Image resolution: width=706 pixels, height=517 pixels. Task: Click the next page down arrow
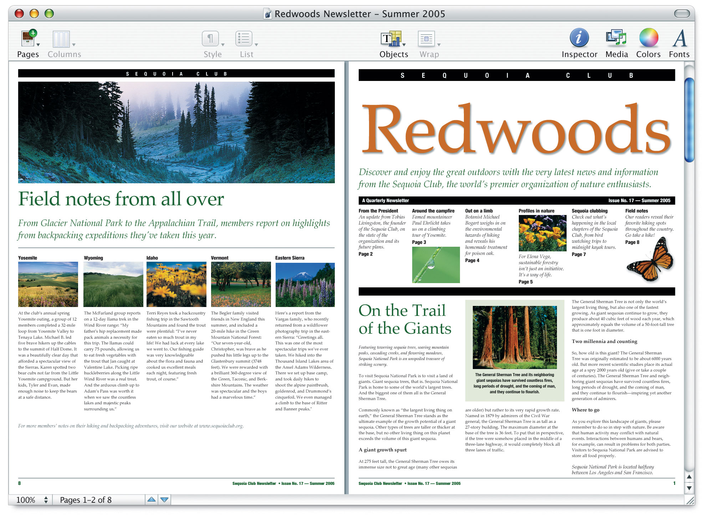tap(164, 500)
